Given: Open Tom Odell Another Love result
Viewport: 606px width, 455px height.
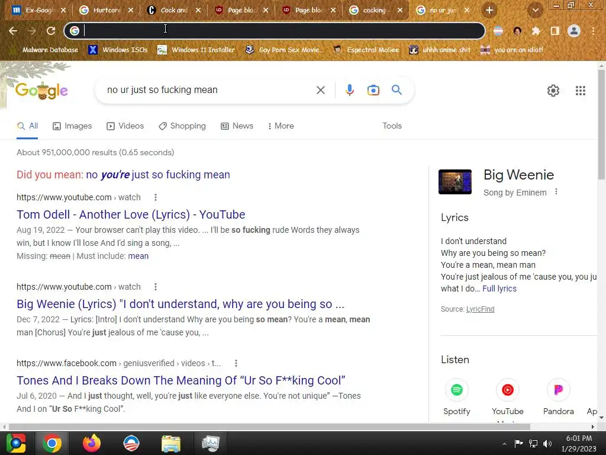Looking at the screenshot, I should tap(131, 214).
